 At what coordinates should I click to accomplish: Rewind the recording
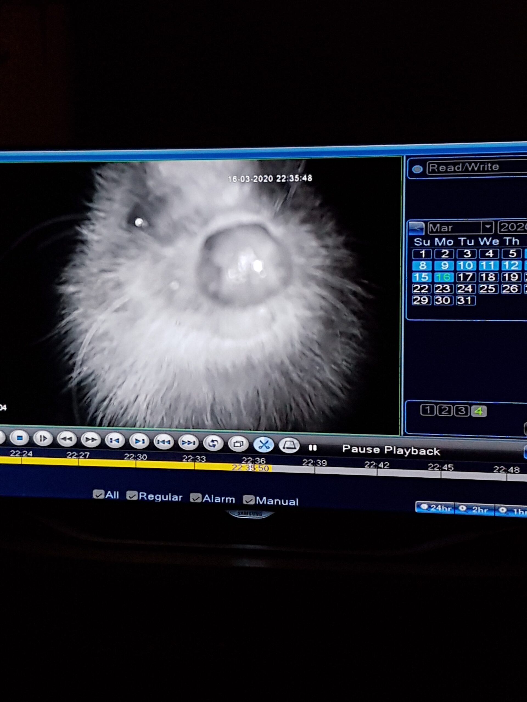coord(67,440)
